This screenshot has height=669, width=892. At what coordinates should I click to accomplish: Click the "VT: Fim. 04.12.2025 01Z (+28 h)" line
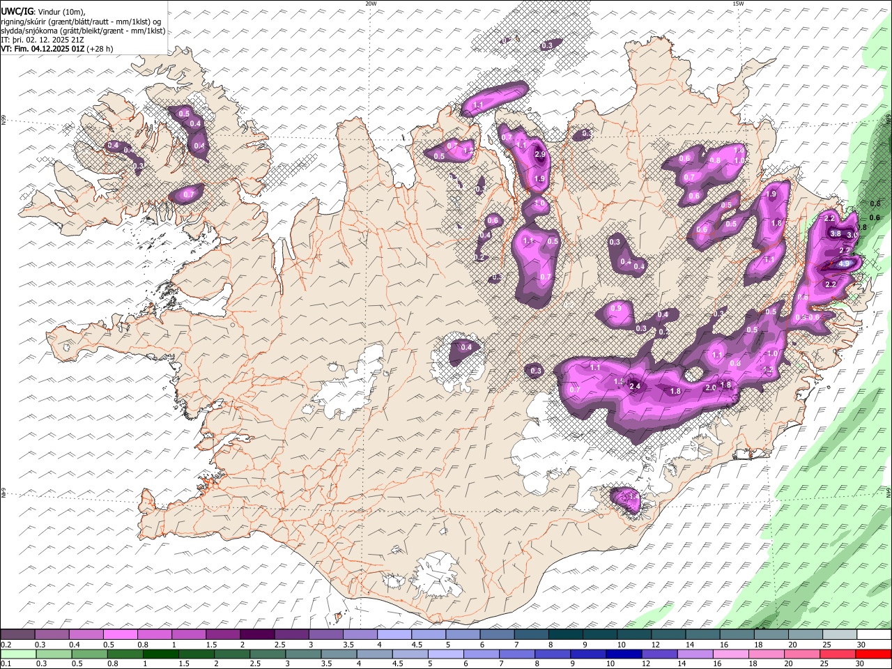57,49
